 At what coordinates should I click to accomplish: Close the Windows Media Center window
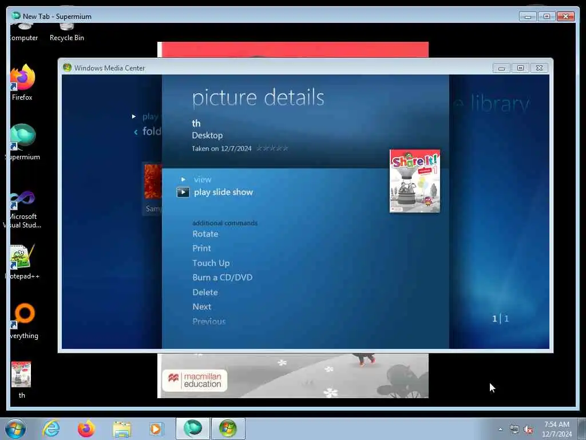(539, 68)
